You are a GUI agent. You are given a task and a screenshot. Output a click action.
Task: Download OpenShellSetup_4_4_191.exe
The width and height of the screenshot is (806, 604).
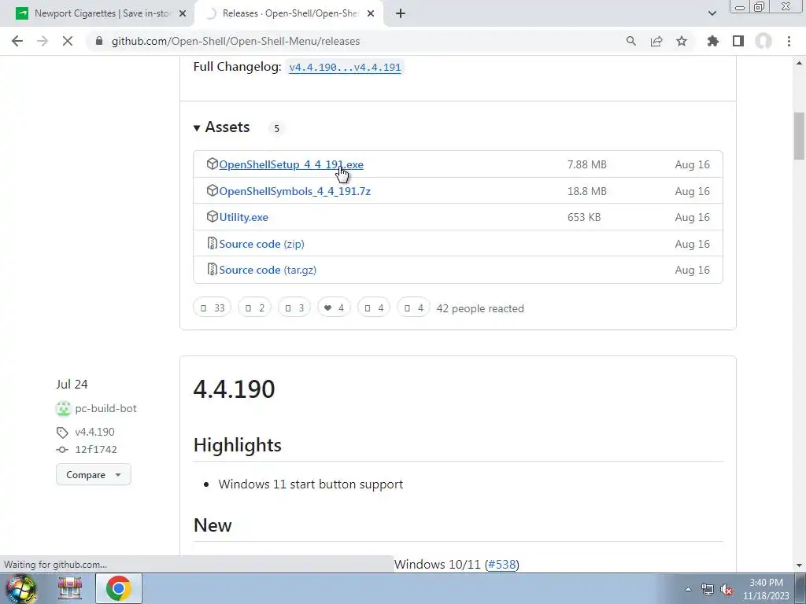(291, 164)
